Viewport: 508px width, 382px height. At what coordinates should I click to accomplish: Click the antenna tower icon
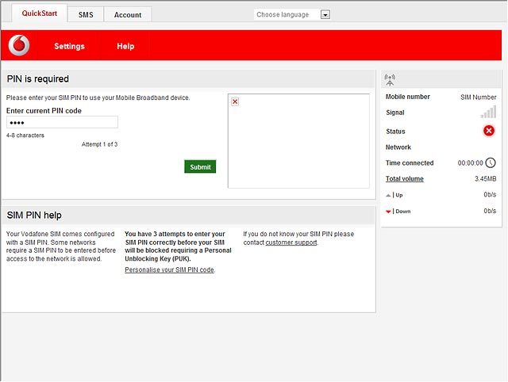(x=390, y=80)
